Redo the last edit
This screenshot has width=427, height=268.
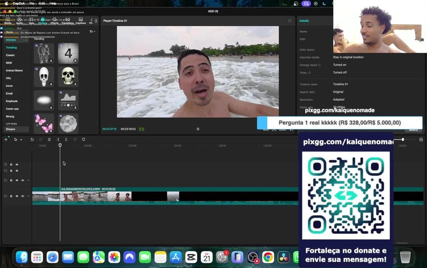click(x=41, y=140)
